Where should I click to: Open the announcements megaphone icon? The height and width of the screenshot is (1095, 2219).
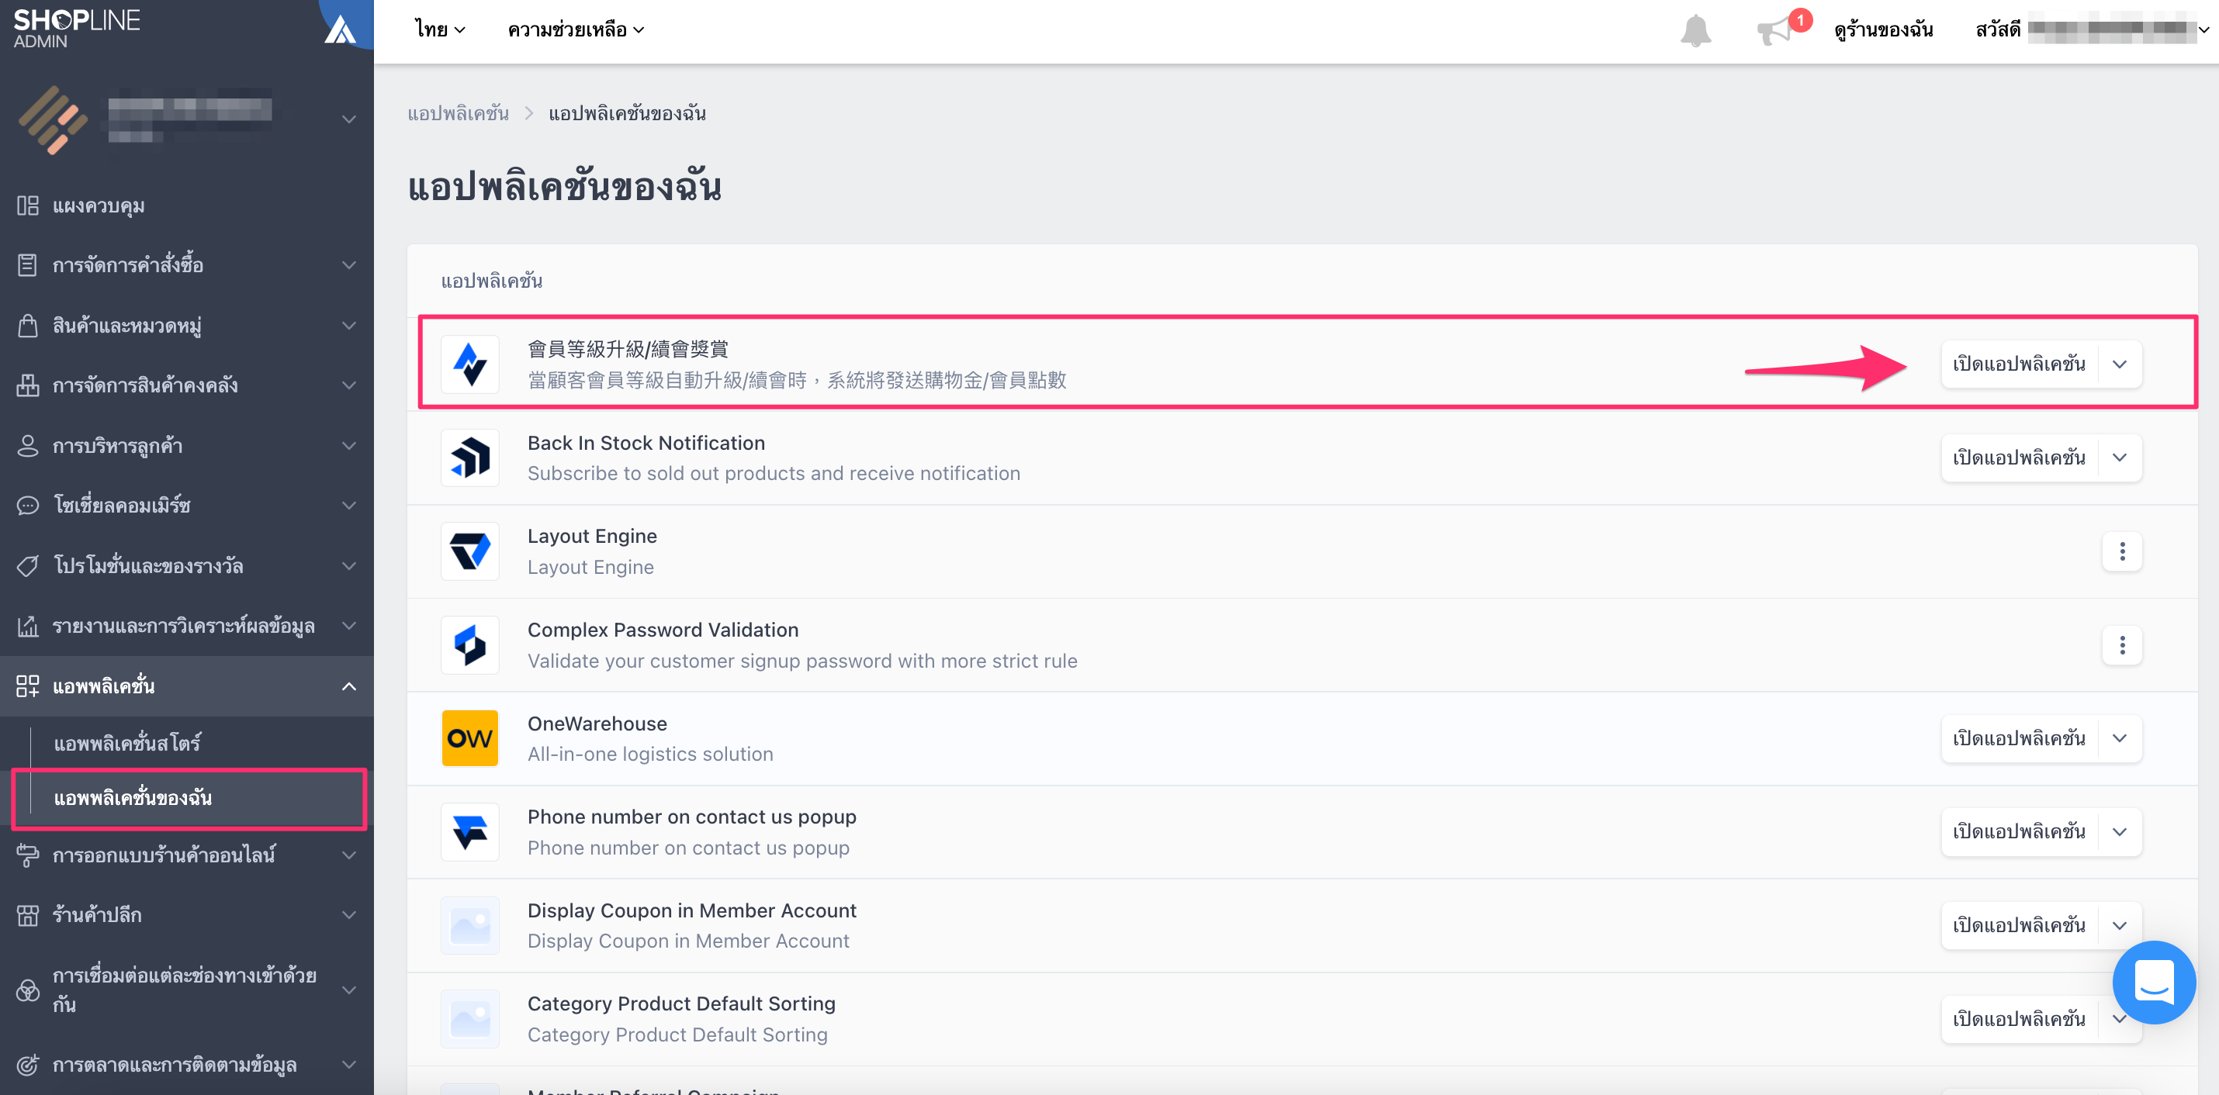coord(1774,31)
